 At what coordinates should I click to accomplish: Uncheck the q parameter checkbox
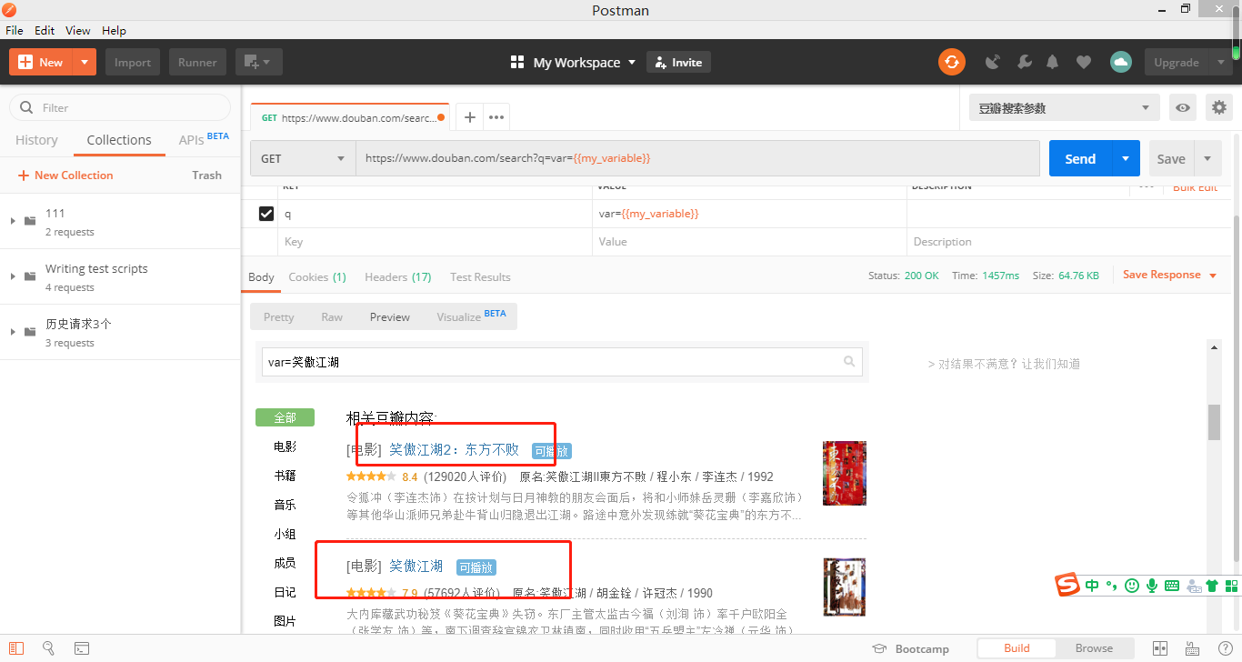pyautogui.click(x=266, y=214)
